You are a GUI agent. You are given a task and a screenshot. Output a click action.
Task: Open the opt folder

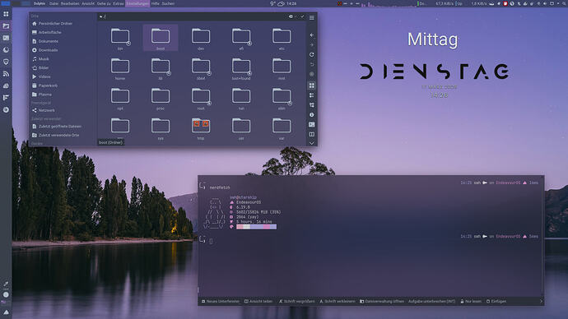tap(120, 99)
